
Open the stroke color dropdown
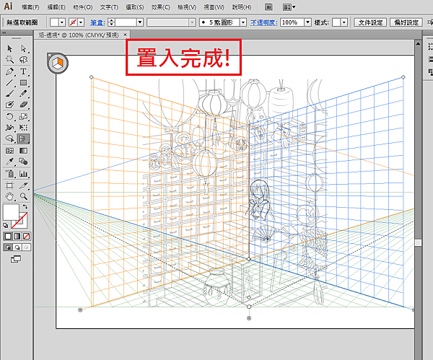[x=80, y=22]
